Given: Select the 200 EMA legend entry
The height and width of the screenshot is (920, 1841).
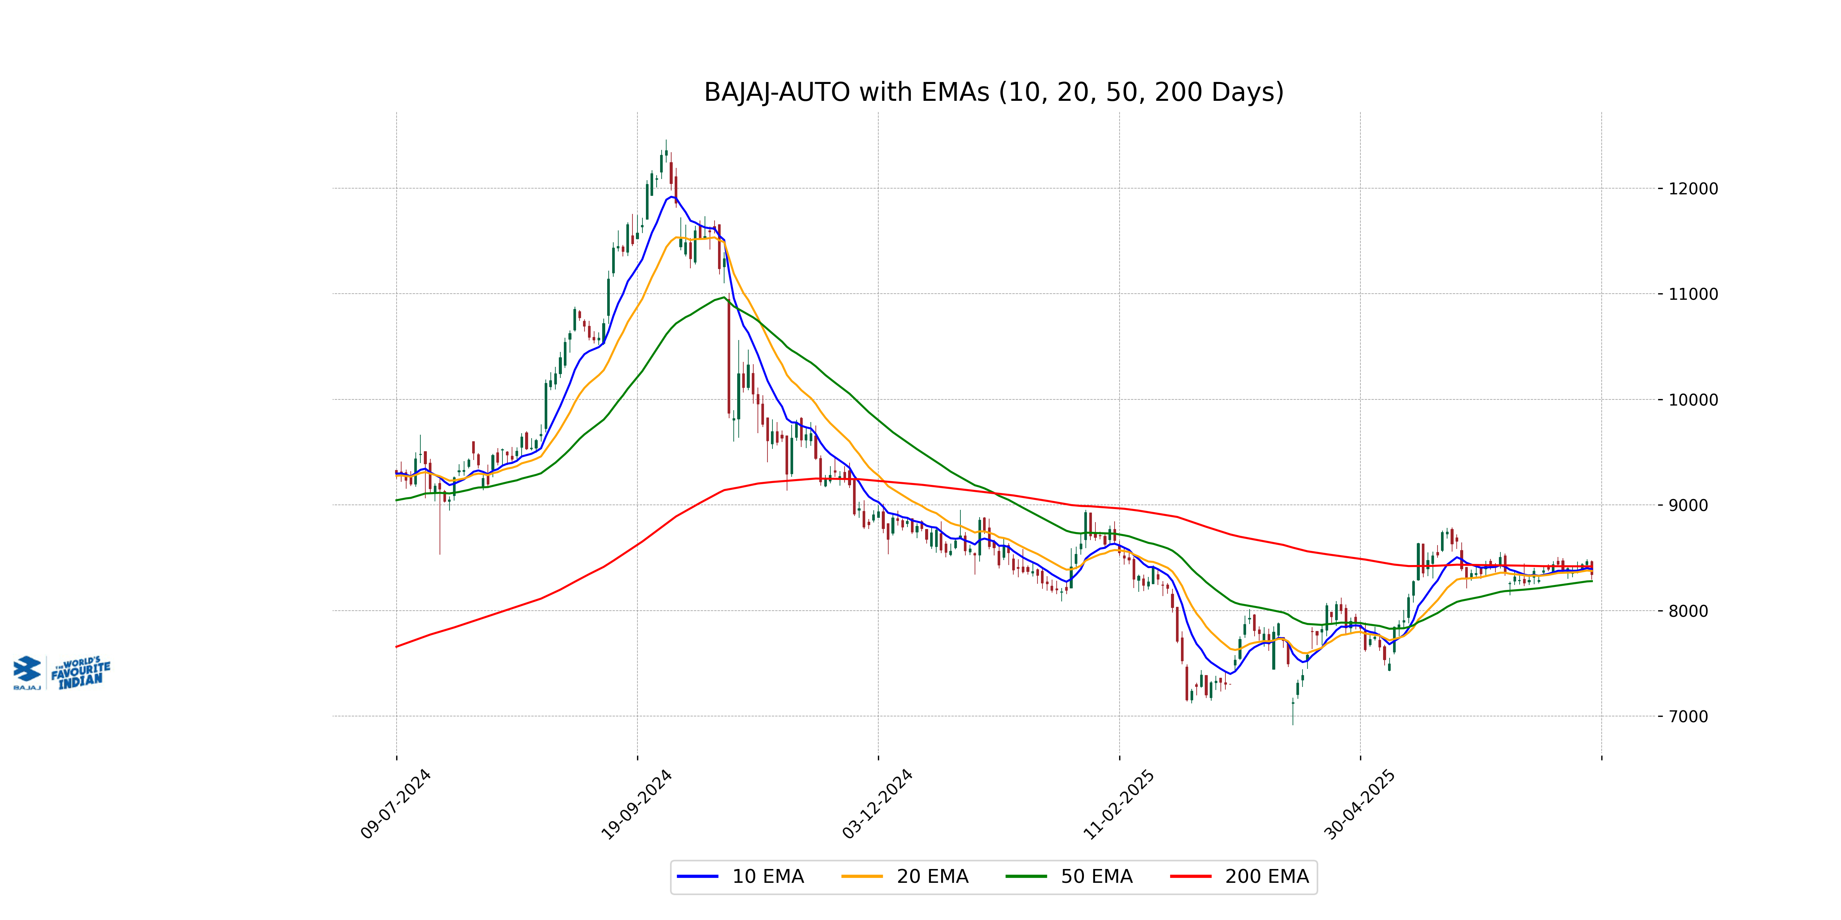Looking at the screenshot, I should [x=1240, y=876].
